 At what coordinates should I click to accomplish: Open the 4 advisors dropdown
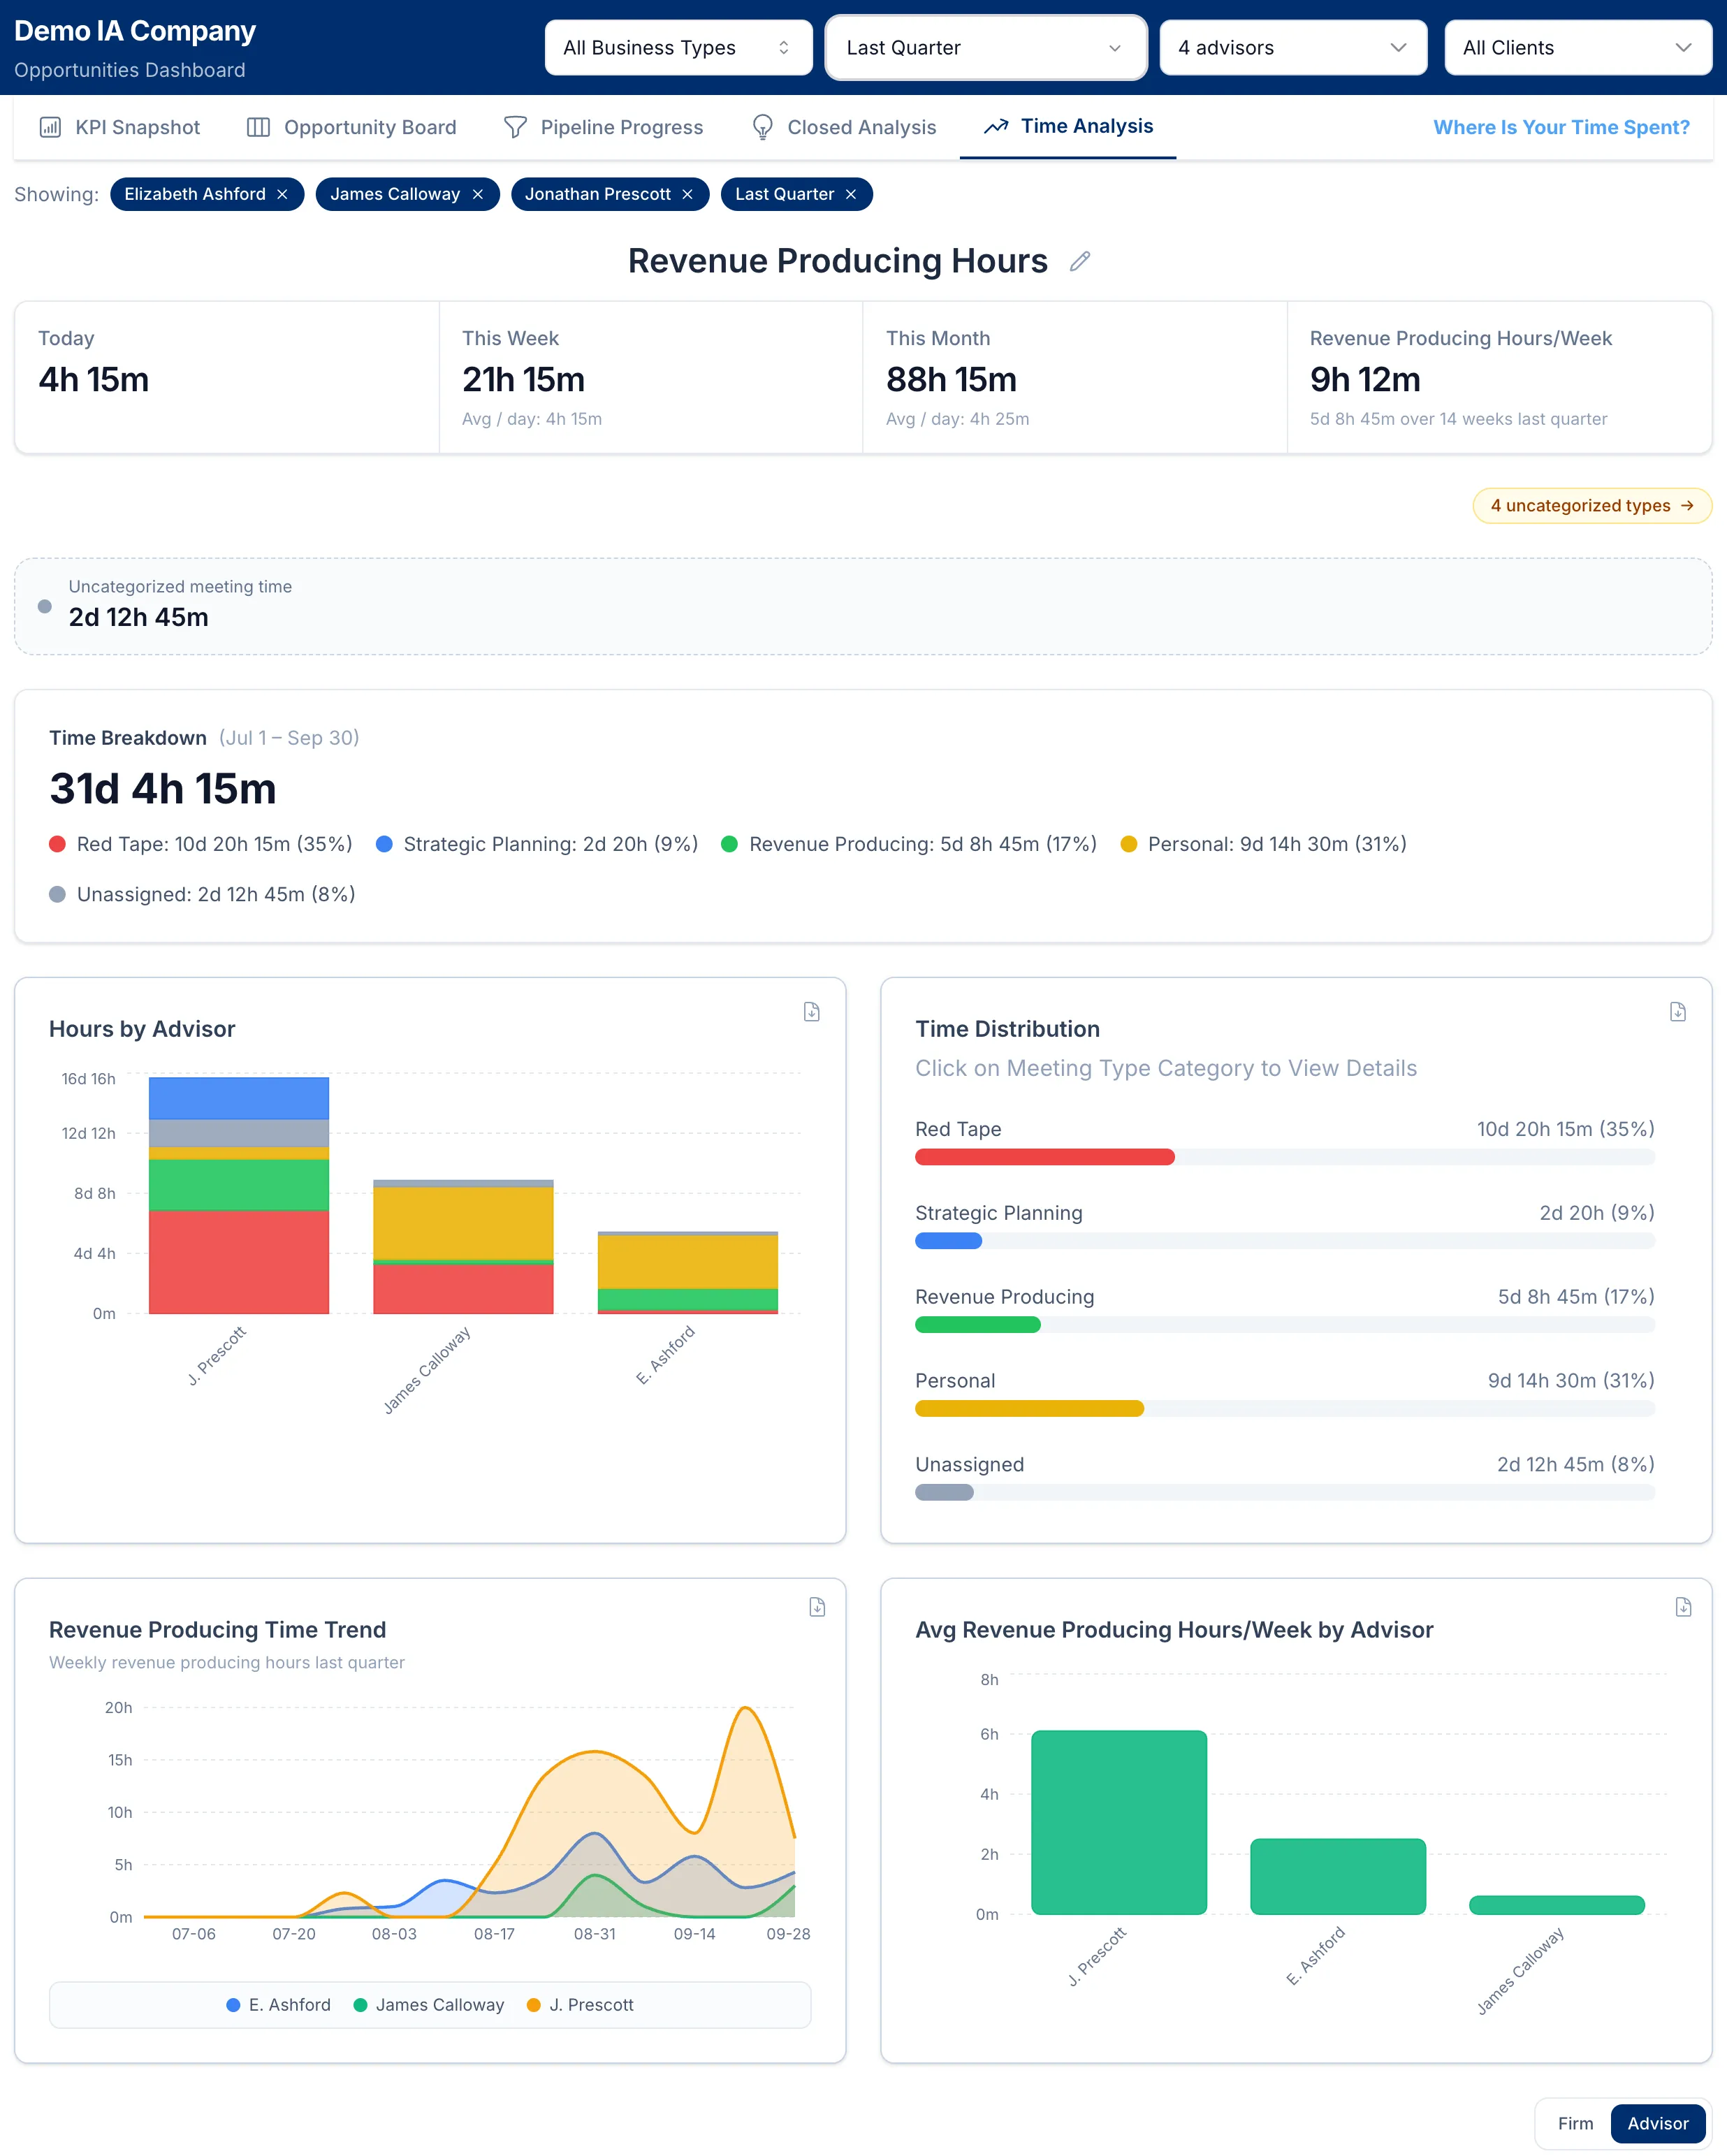click(1293, 48)
